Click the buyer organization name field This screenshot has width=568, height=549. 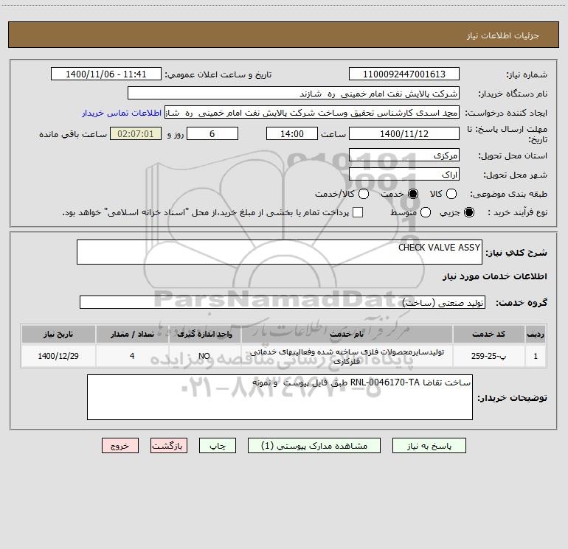click(x=294, y=93)
